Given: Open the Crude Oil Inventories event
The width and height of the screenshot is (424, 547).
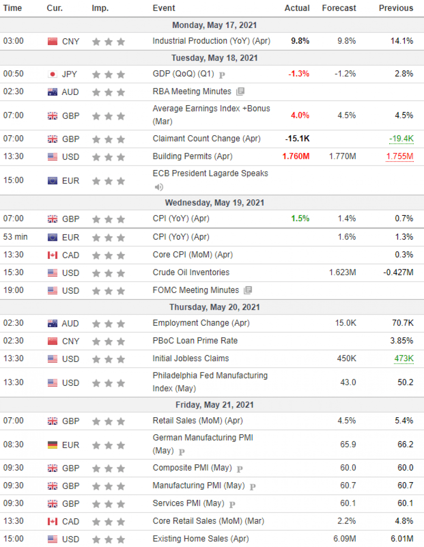Looking at the screenshot, I should click(x=191, y=273).
